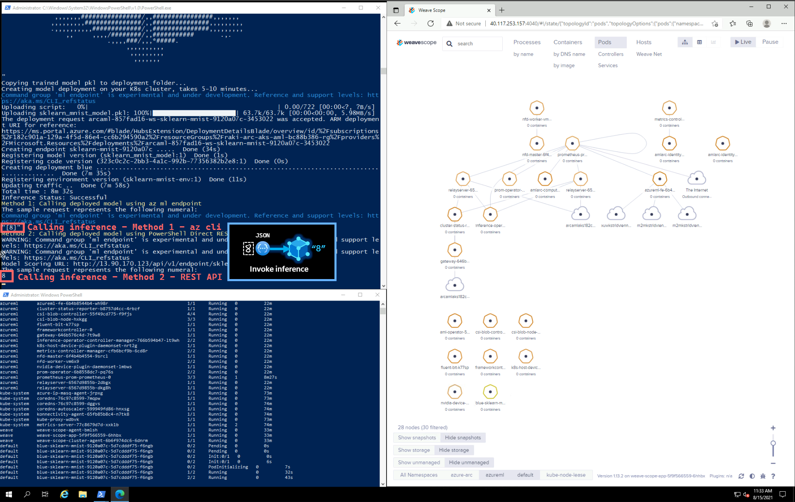The image size is (795, 502).
Task: Click the Windows Start button
Action: [x=9, y=494]
